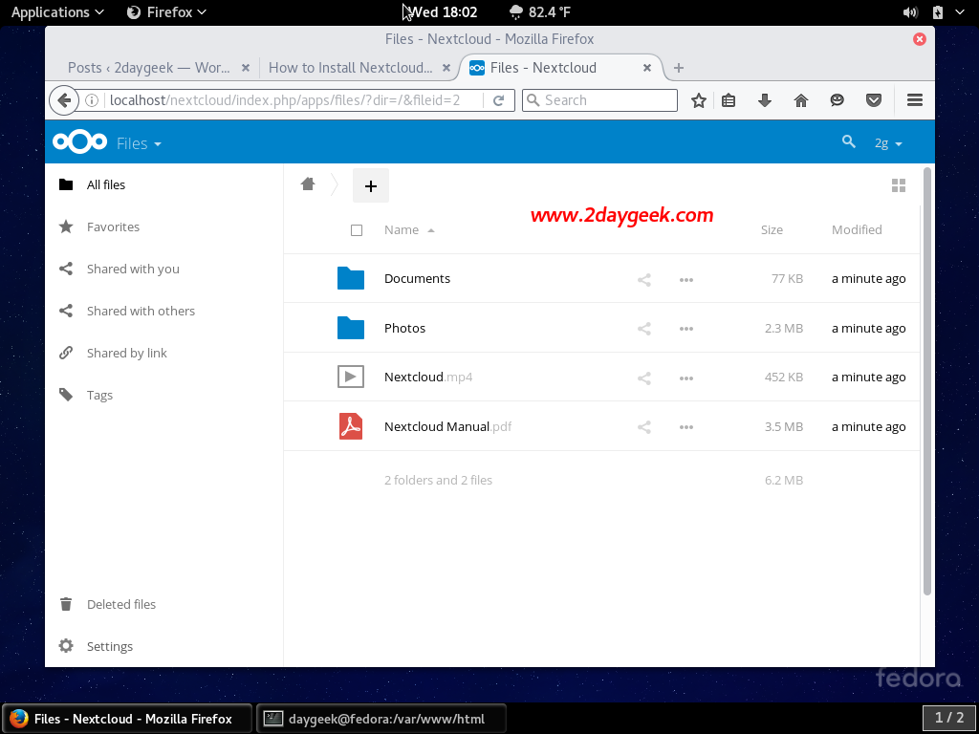Viewport: 979px width, 734px height.
Task: Sort by Size column
Action: 772,229
